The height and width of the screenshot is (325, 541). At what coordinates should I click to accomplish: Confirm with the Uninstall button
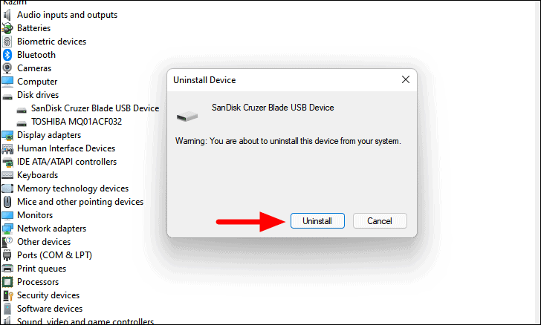[317, 221]
